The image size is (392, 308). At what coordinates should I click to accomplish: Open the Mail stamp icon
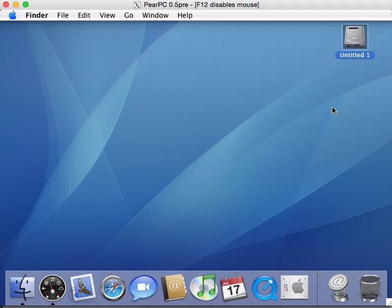[82, 287]
